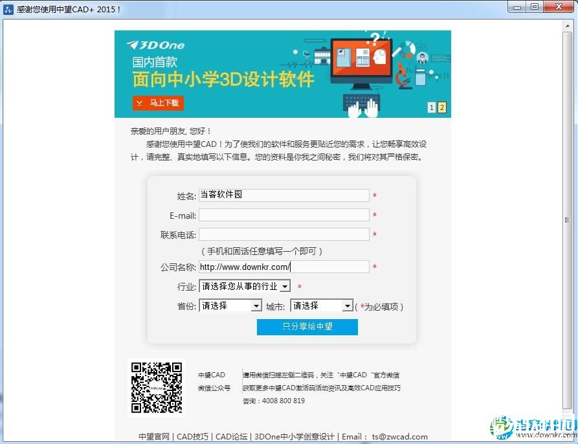Image resolution: width=578 pixels, height=444 pixels.
Task: Click the 中望CAD WeChat QR code
Action: pos(156,387)
